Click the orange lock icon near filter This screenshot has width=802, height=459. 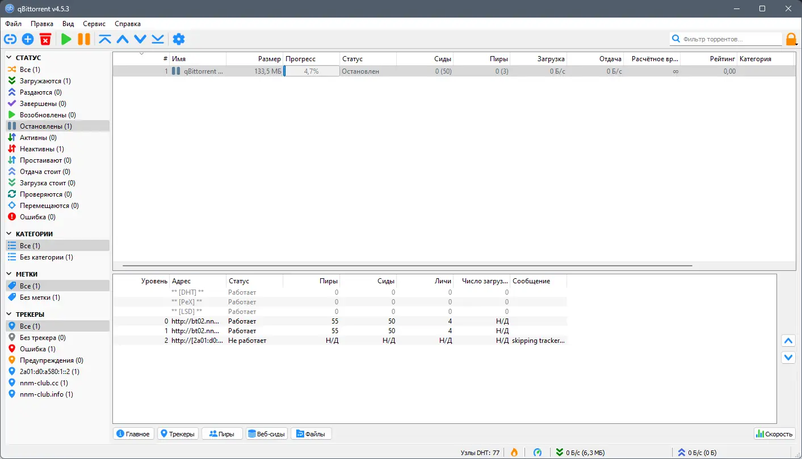click(x=791, y=39)
